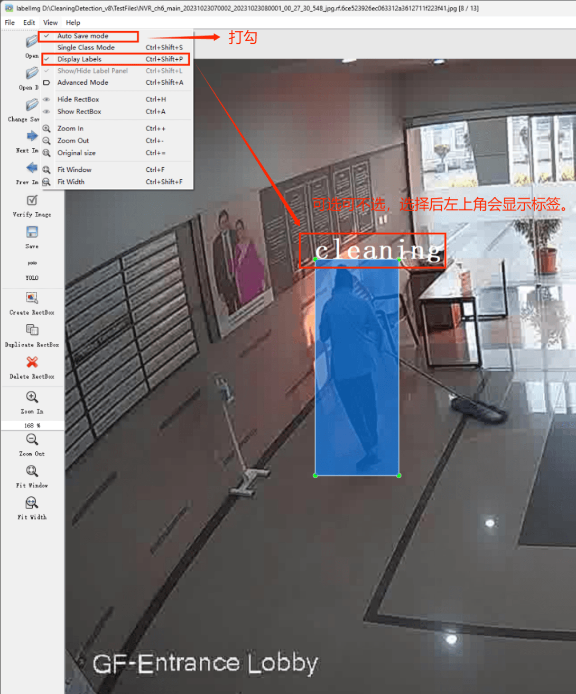
Task: Toggle Display Labels option
Action: (x=79, y=59)
